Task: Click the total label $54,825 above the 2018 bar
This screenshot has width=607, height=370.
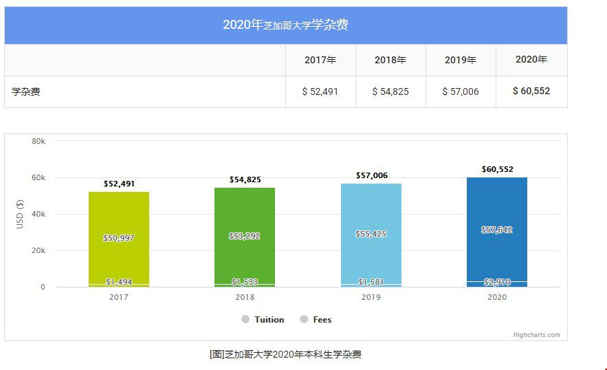Action: point(245,179)
